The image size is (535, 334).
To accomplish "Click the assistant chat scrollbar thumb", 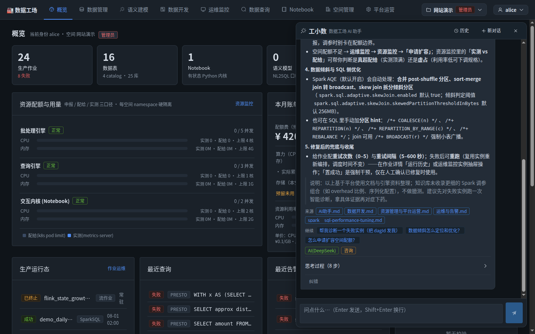I will click(x=523, y=225).
